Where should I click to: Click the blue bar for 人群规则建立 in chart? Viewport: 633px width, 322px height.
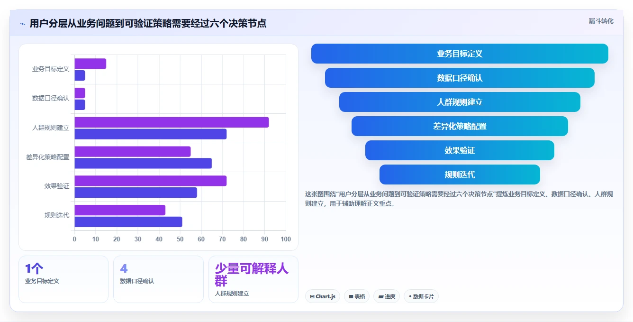[150, 134]
